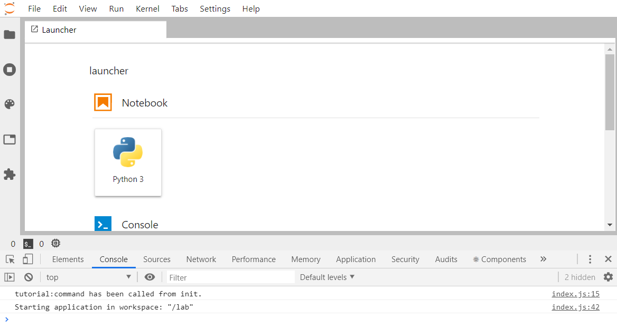Click 'tutorial:command has been called' log message
This screenshot has width=617, height=328.
pos(108,294)
